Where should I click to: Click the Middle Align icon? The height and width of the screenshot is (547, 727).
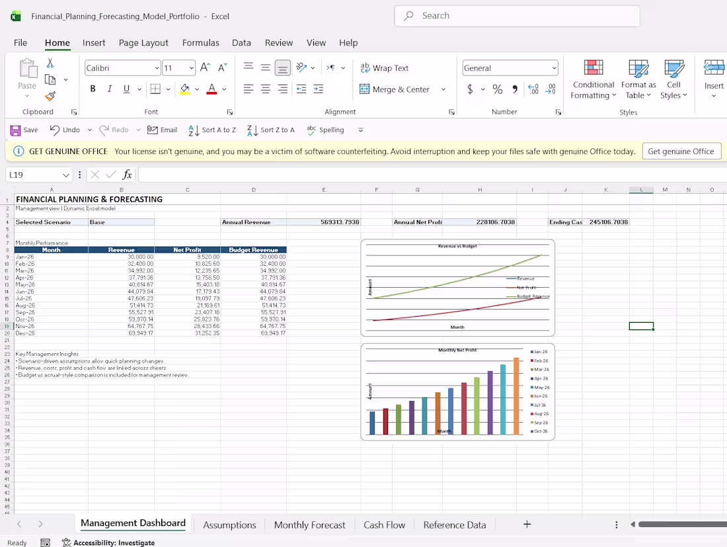click(x=265, y=67)
